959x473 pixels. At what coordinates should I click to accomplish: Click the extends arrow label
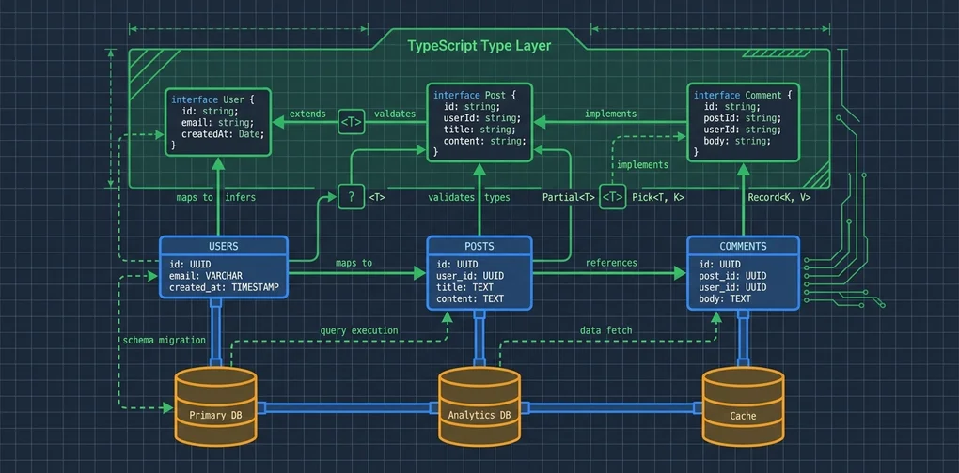(307, 114)
